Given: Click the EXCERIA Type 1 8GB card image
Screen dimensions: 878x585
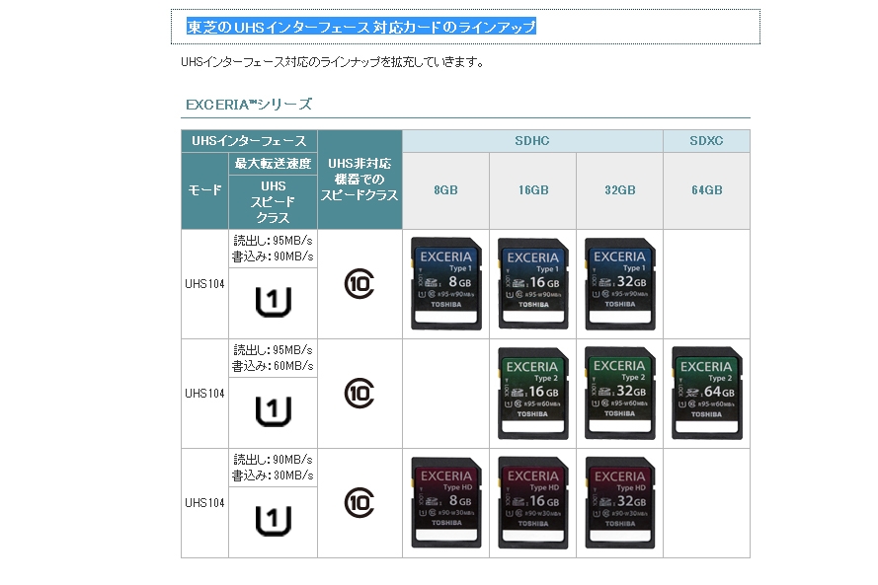Looking at the screenshot, I should click(446, 283).
